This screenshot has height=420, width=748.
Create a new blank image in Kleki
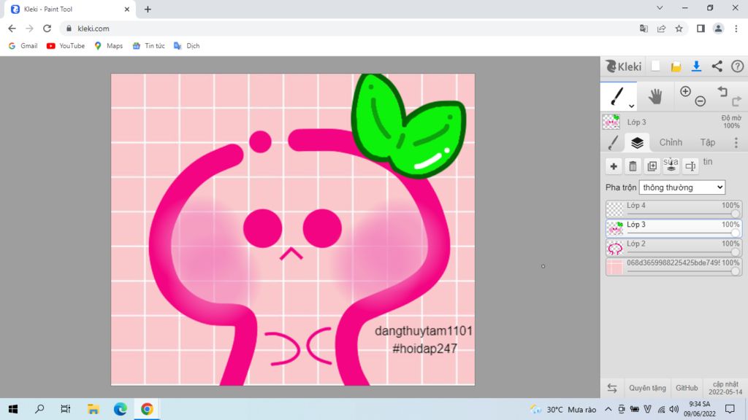click(655, 66)
